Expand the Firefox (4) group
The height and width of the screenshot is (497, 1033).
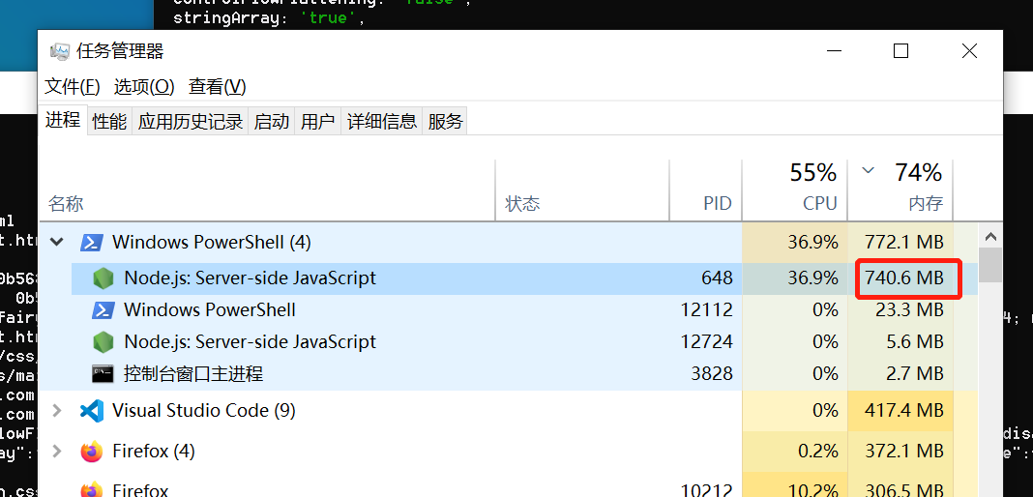pyautogui.click(x=57, y=452)
